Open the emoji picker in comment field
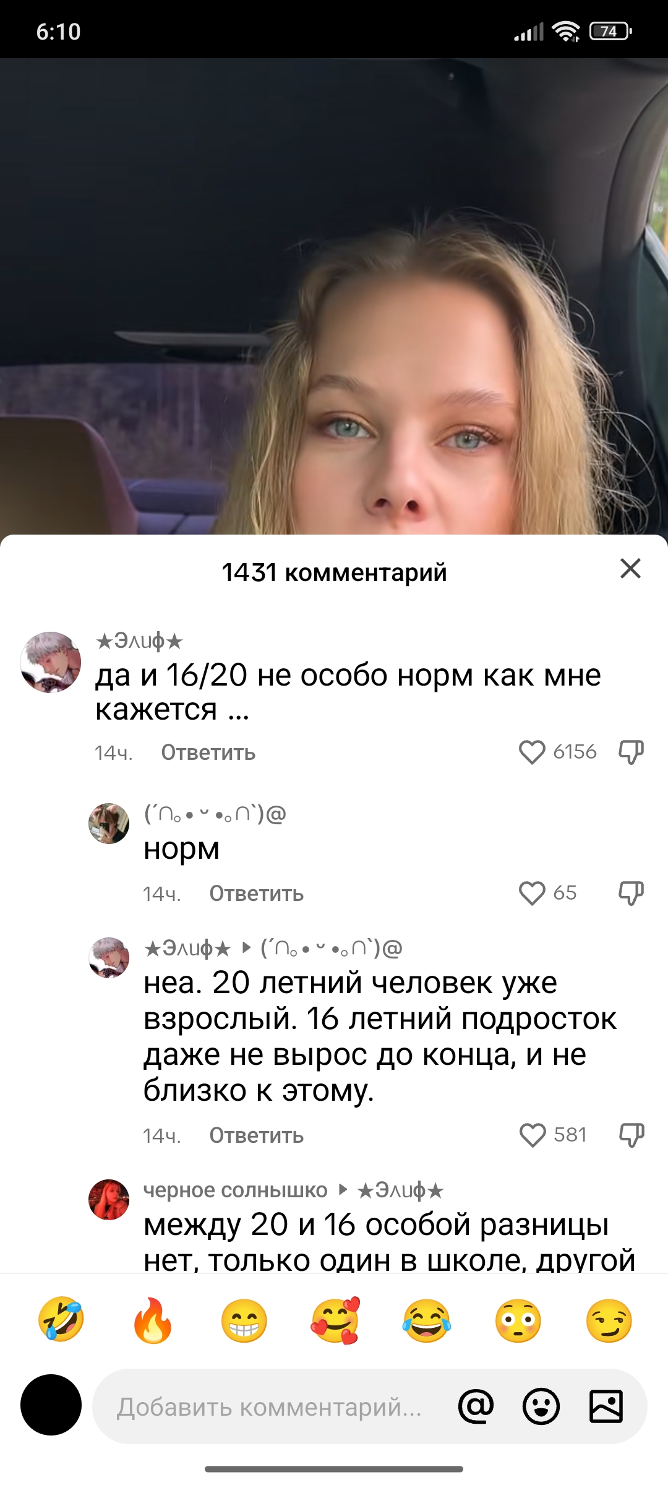668x1485 pixels. coord(541,1406)
